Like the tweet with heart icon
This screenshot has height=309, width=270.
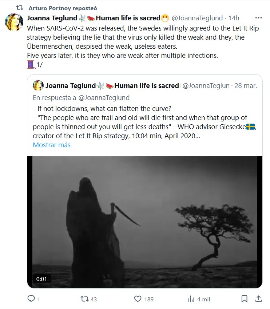tap(138, 299)
